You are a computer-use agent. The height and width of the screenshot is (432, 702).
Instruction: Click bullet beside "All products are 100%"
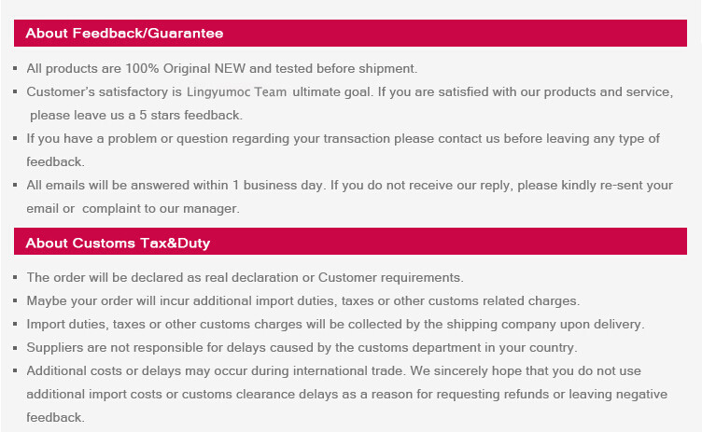pos(16,69)
